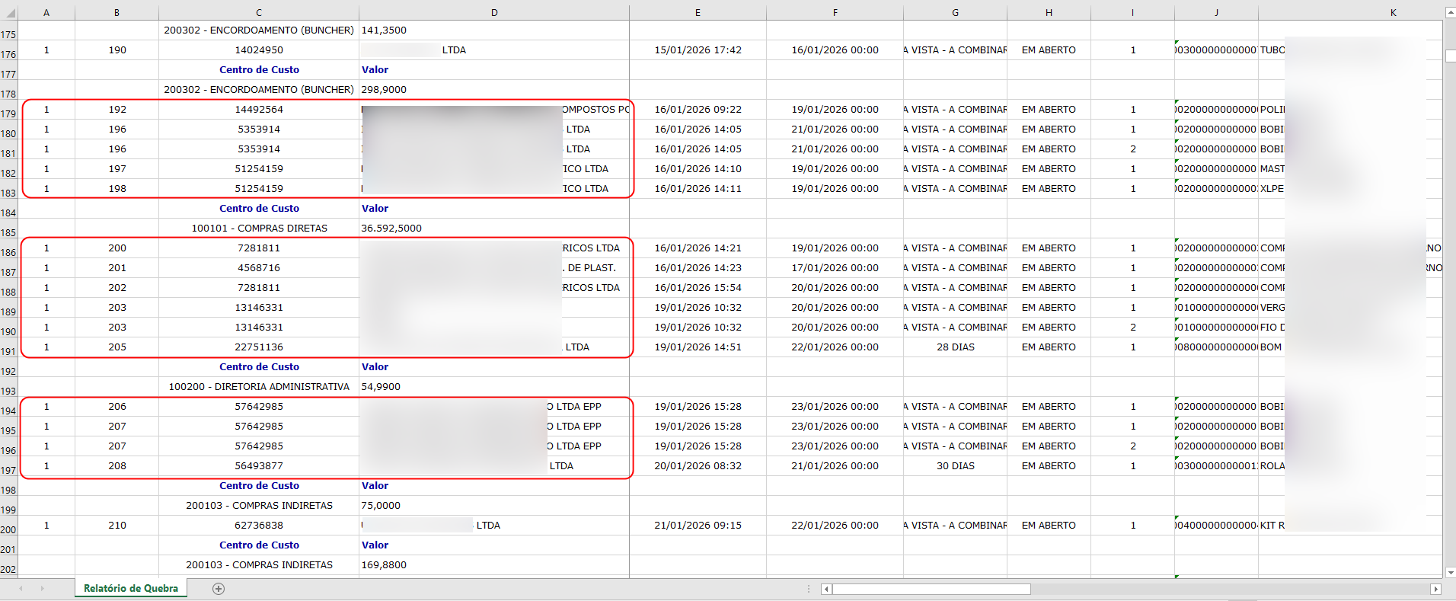Click date cell 15/01/2026 17:42
This screenshot has height=601, width=1456.
698,50
